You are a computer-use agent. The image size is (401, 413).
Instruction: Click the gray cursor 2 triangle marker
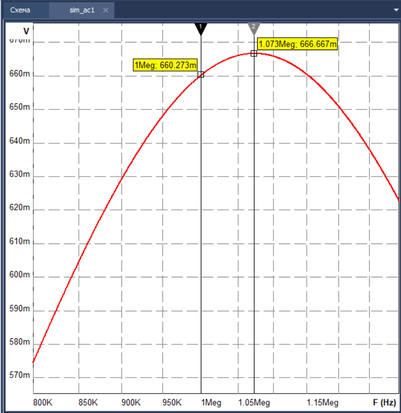(x=254, y=29)
